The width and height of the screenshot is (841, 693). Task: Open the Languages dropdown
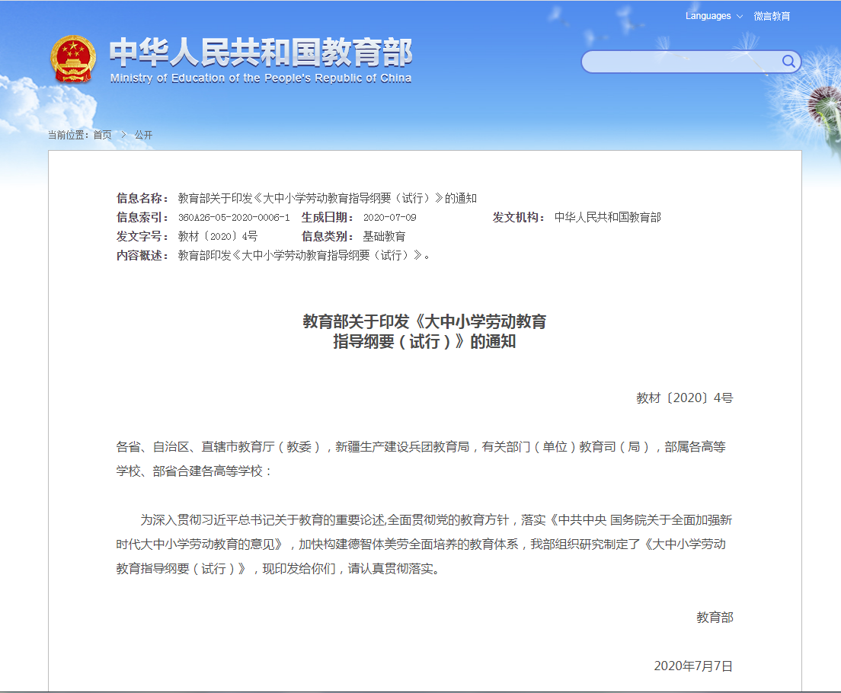click(714, 16)
